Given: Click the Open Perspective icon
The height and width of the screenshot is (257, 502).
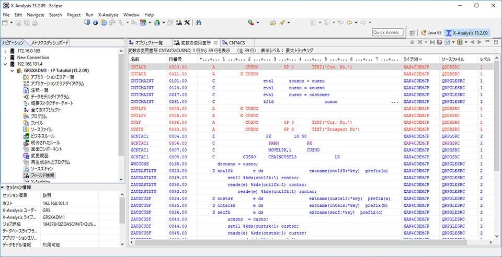Looking at the screenshot, I should coord(413,32).
